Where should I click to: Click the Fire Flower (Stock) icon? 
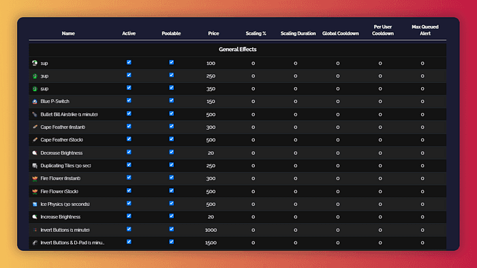(35, 191)
